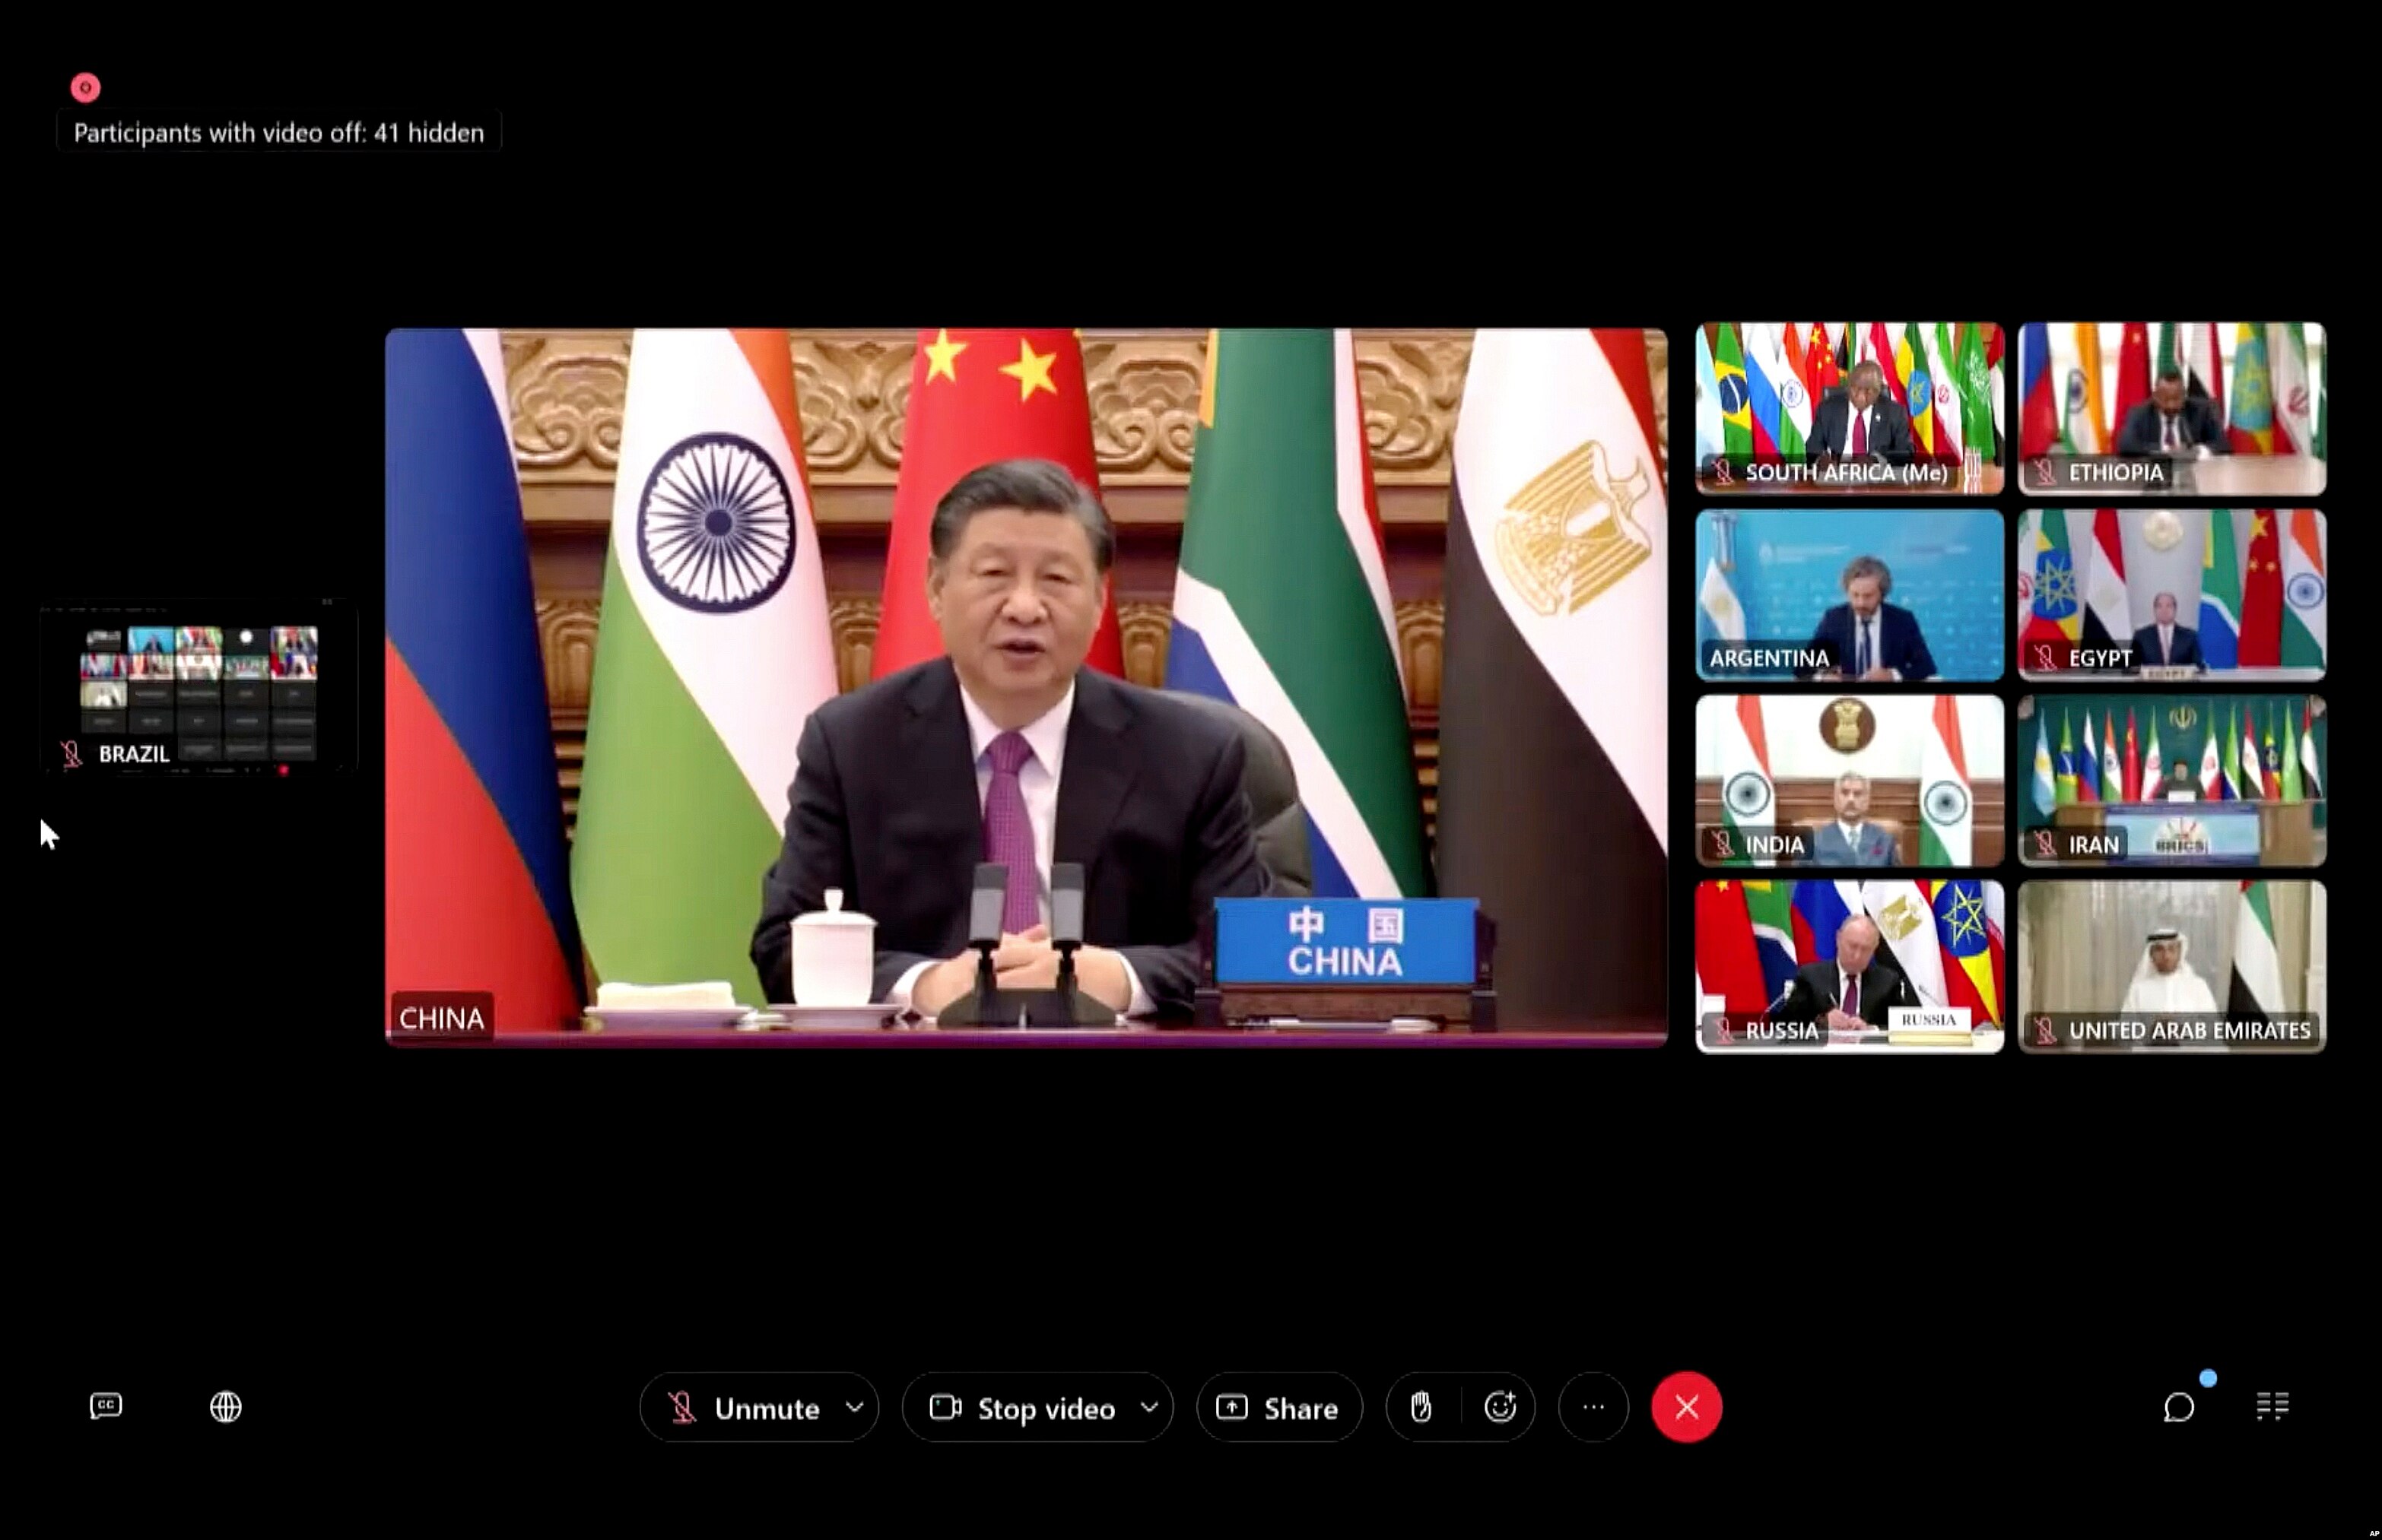Expand the audio options arrow beside Unmute
This screenshot has width=2382, height=1540.
point(854,1407)
